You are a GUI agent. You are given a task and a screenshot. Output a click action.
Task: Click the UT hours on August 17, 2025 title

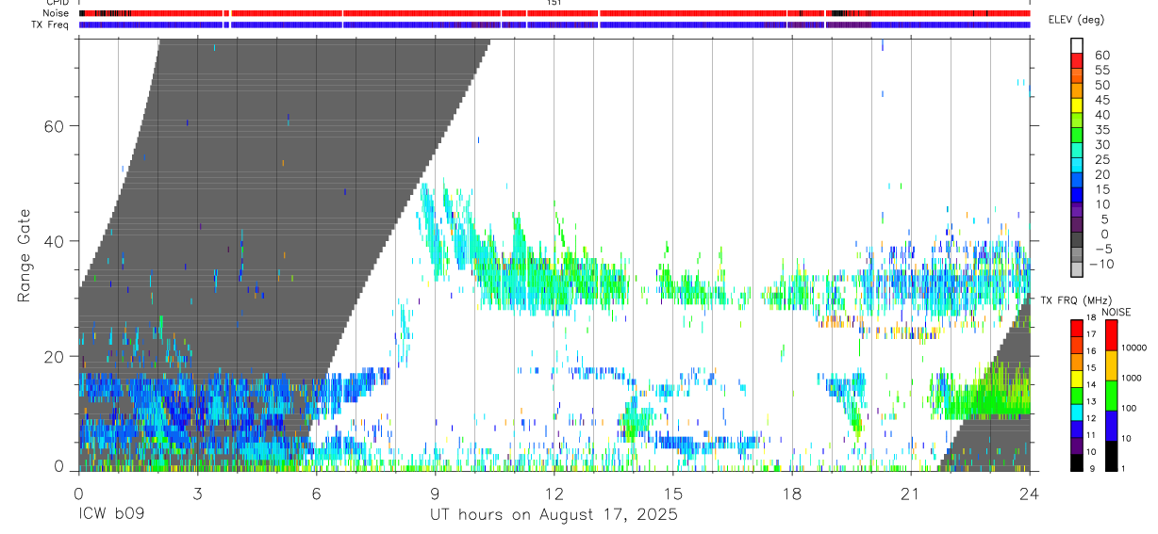[554, 515]
